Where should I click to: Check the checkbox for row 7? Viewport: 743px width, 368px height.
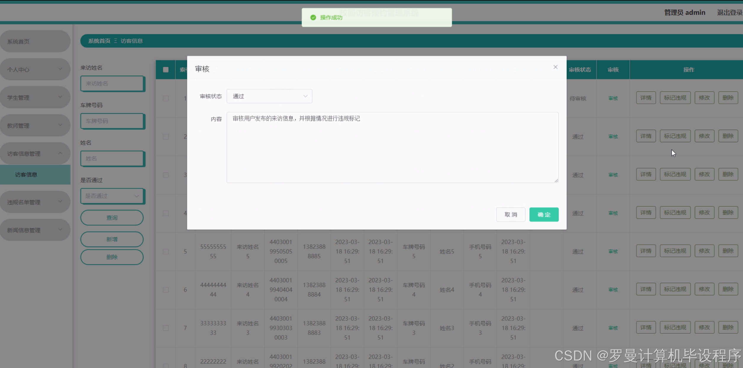tap(166, 328)
